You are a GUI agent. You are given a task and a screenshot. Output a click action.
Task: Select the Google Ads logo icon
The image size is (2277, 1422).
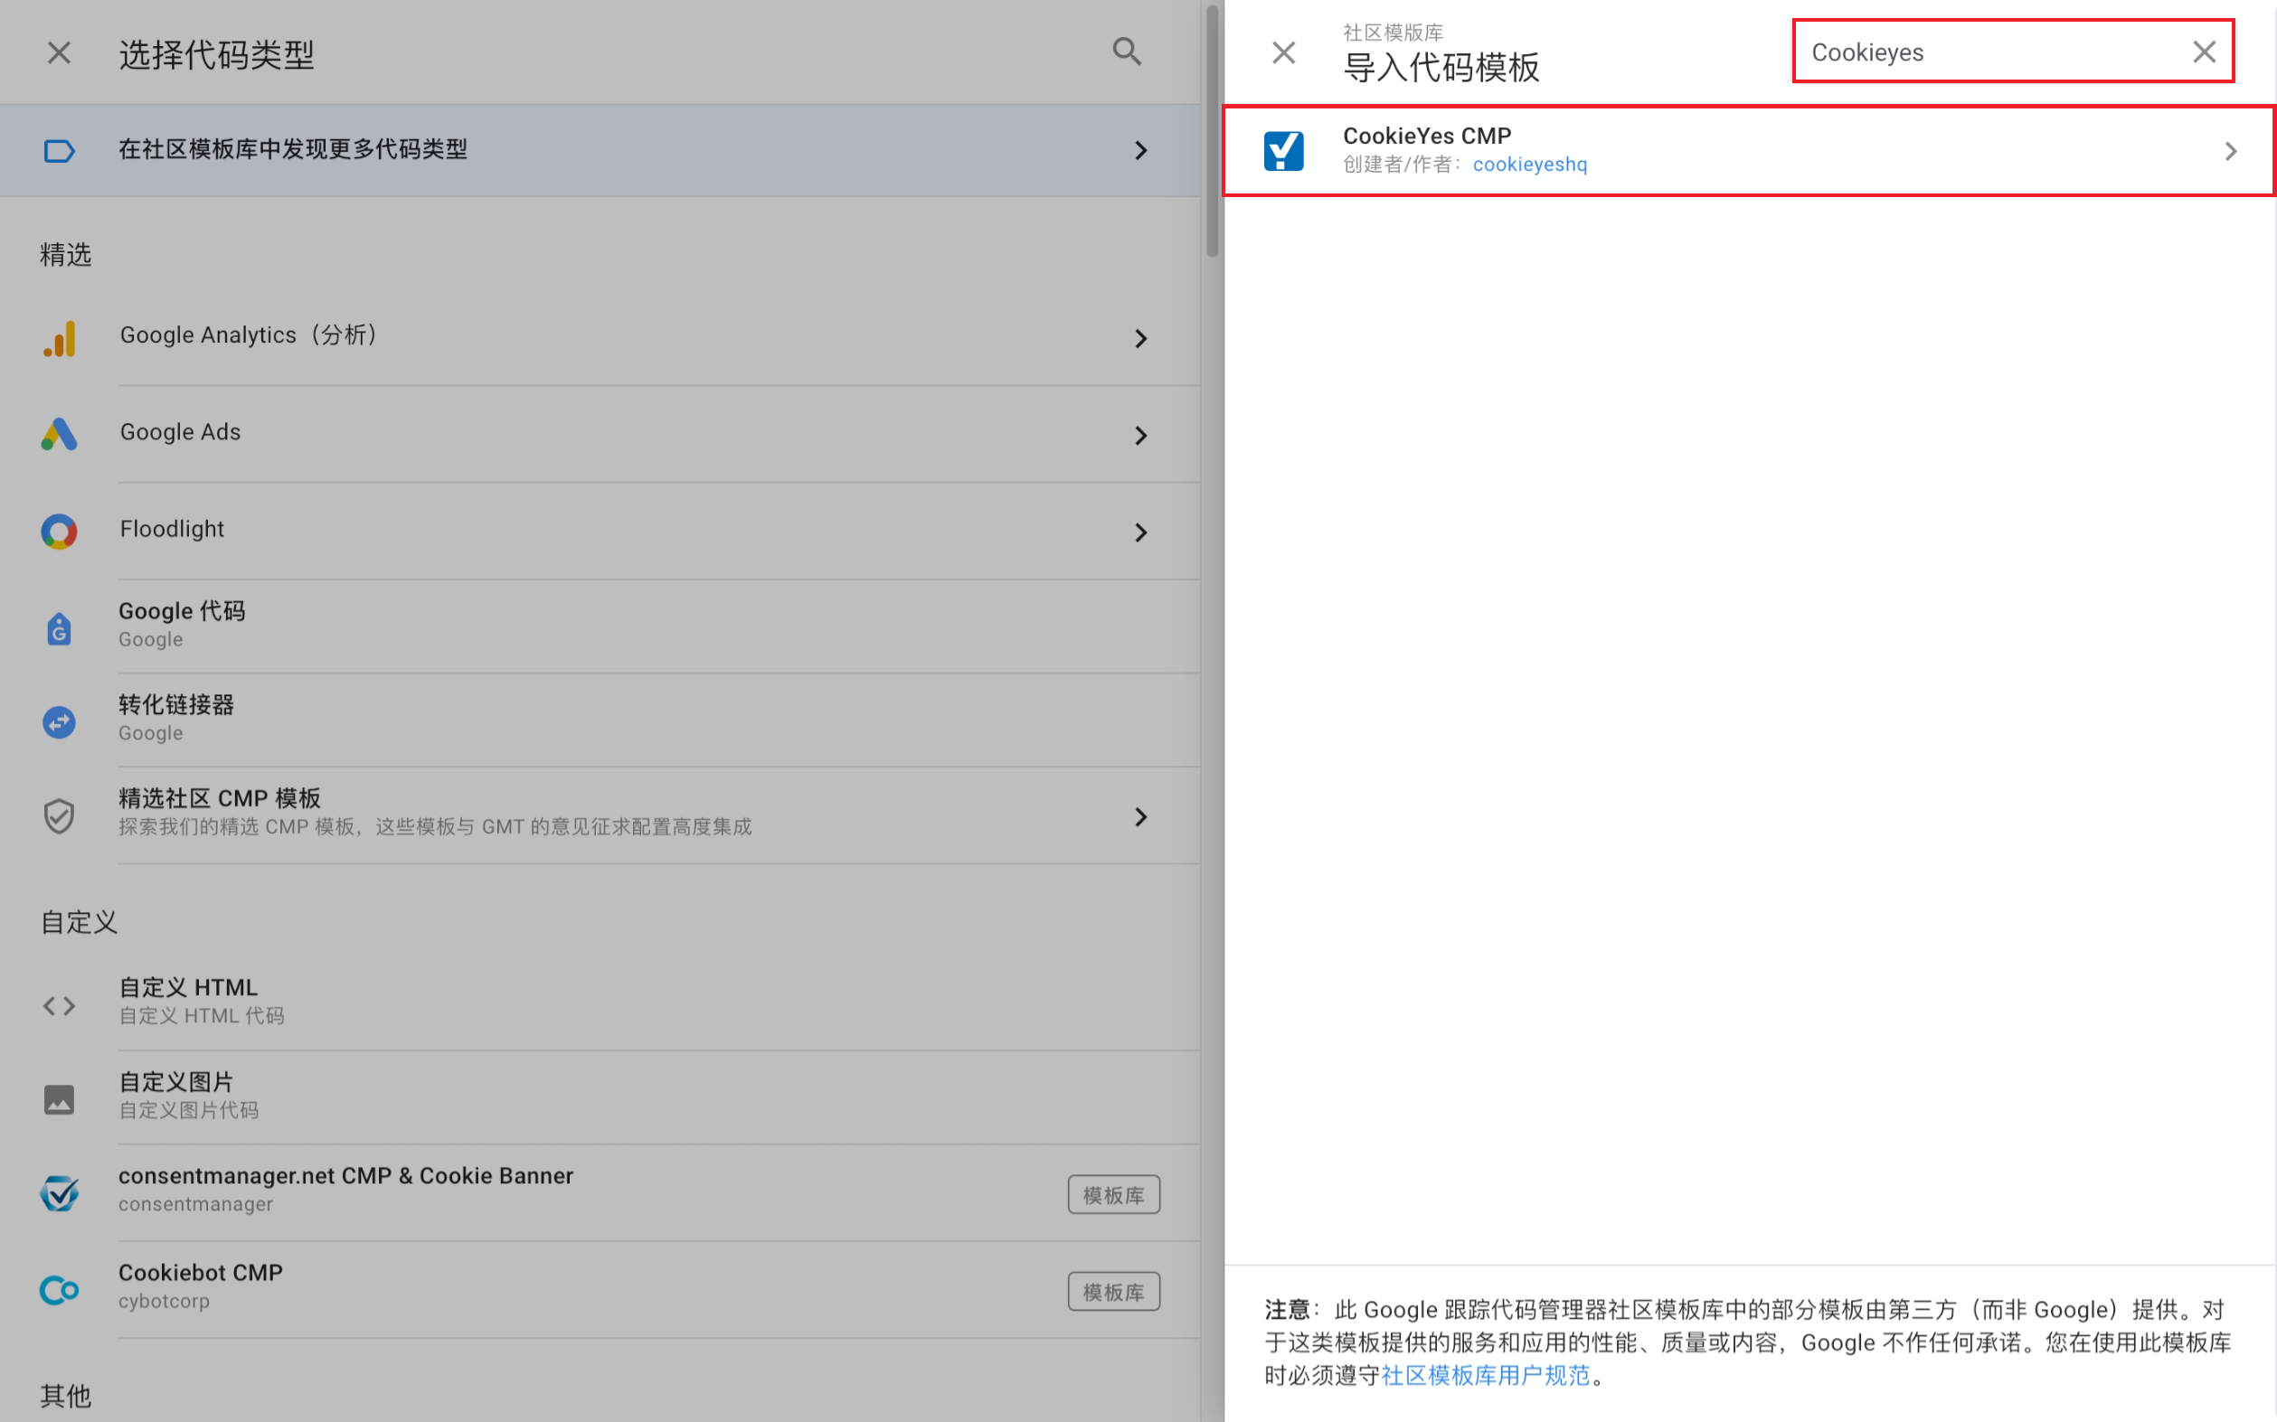click(x=60, y=435)
